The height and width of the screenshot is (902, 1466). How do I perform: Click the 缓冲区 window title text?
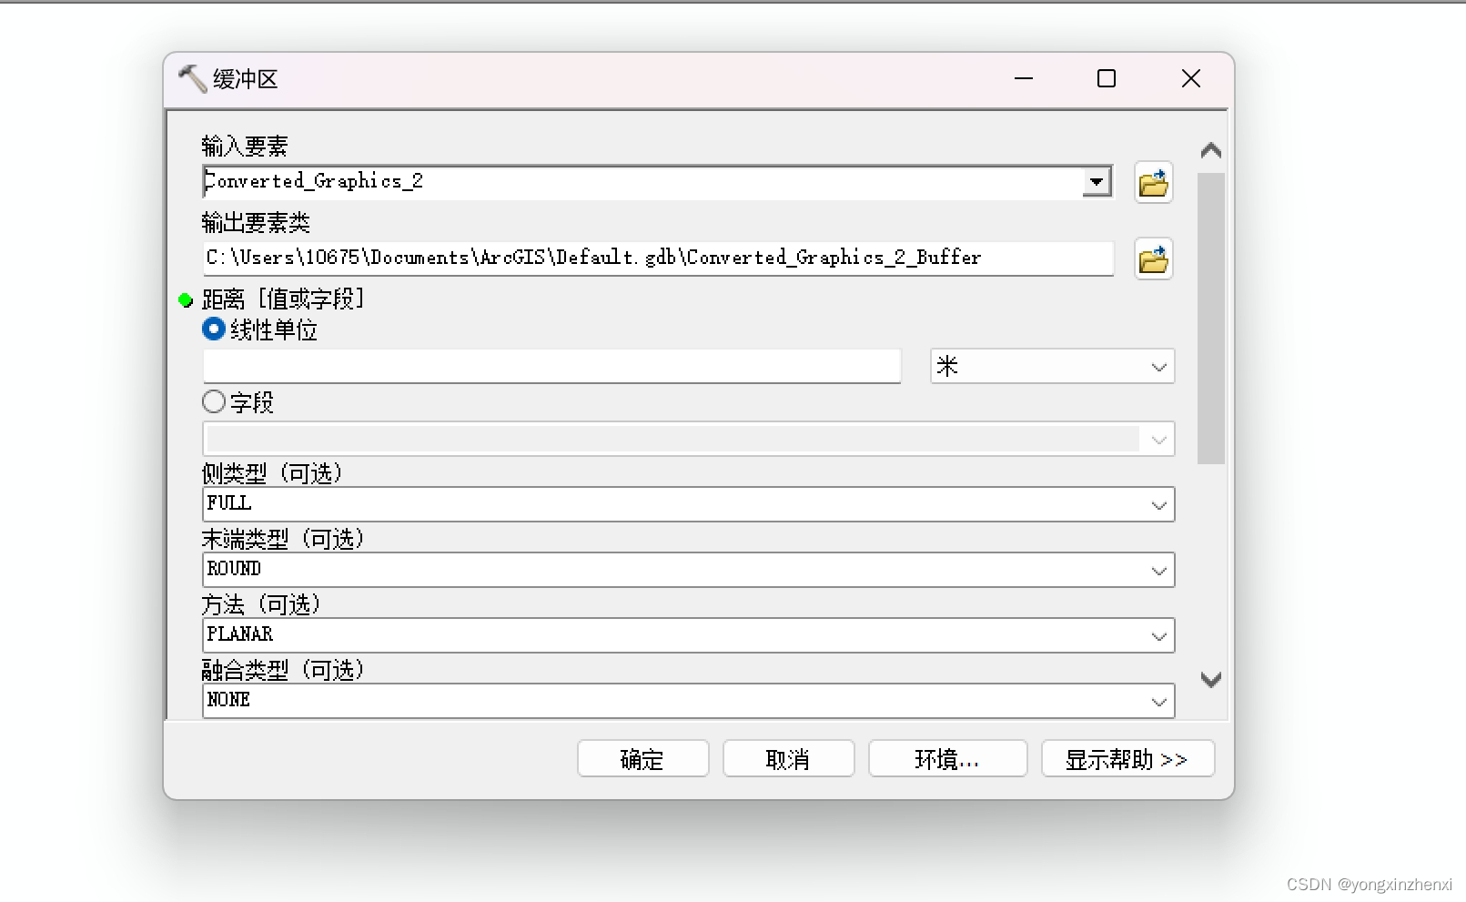point(246,79)
